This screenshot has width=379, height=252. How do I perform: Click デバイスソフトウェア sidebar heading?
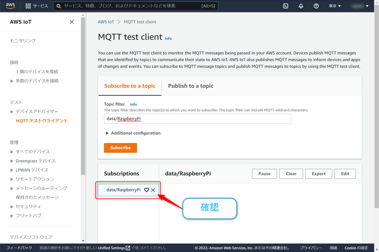31,237
